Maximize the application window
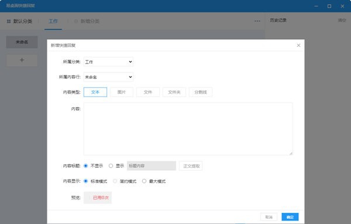Screen dimensions: 351x224 [329, 6]
